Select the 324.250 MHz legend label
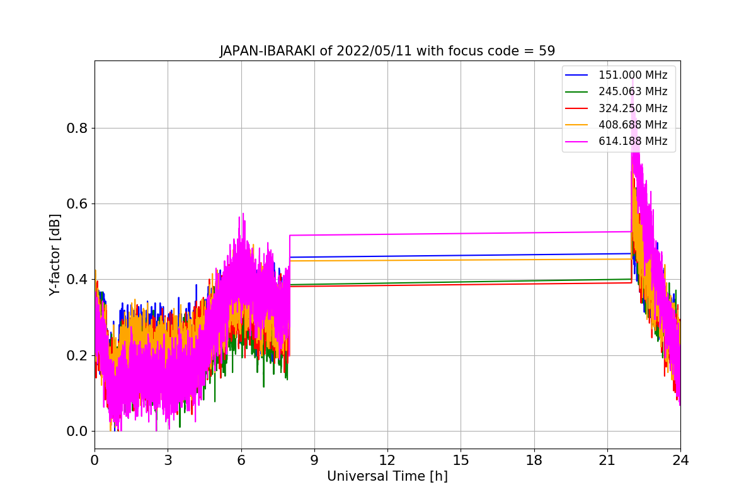 (x=633, y=108)
